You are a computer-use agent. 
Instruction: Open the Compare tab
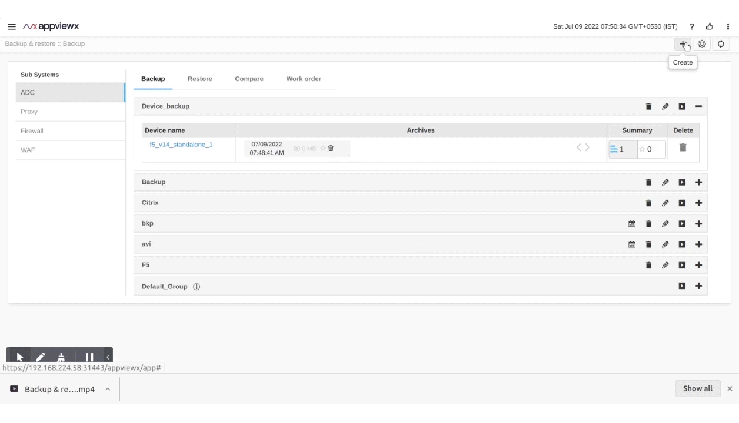249,79
